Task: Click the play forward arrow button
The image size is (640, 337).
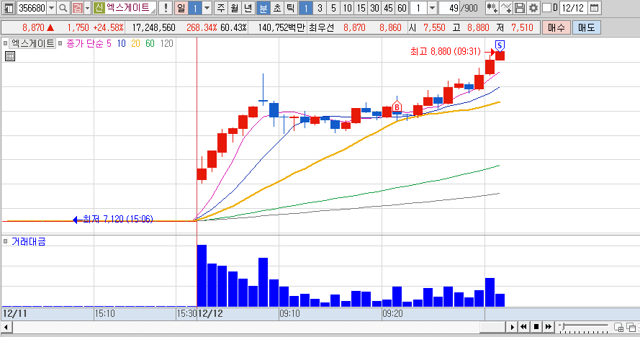Action: 513,327
